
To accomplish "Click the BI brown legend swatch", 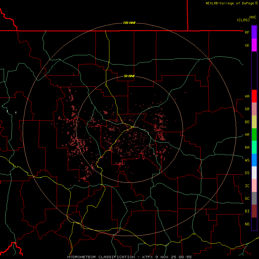I will point(254,211).
